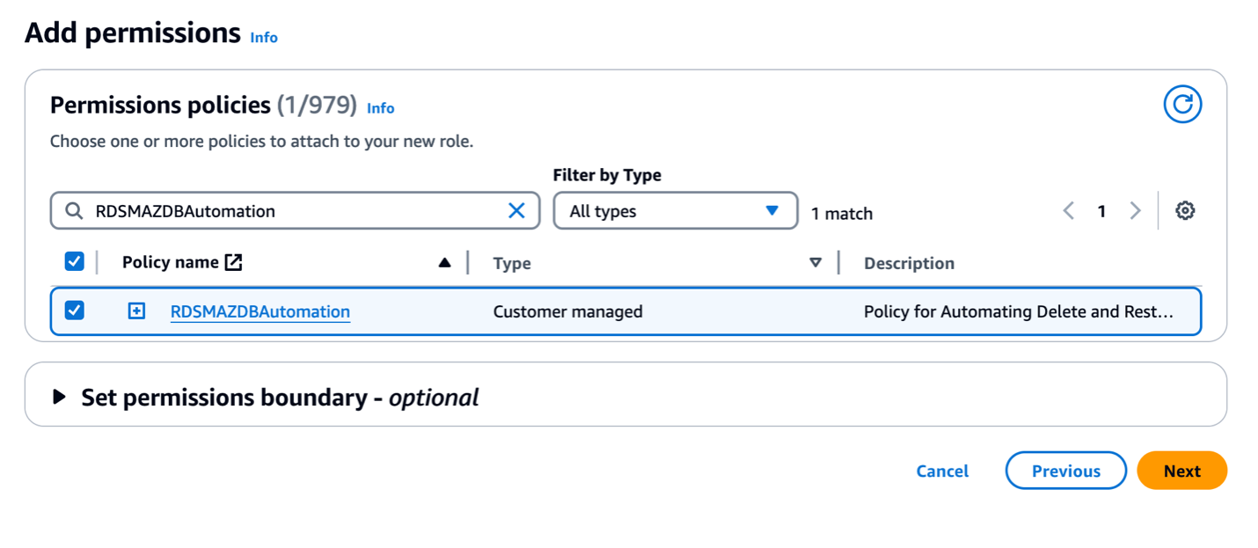Screen dimensions: 1258x548
Task: Cancel the role creation
Action: [942, 471]
